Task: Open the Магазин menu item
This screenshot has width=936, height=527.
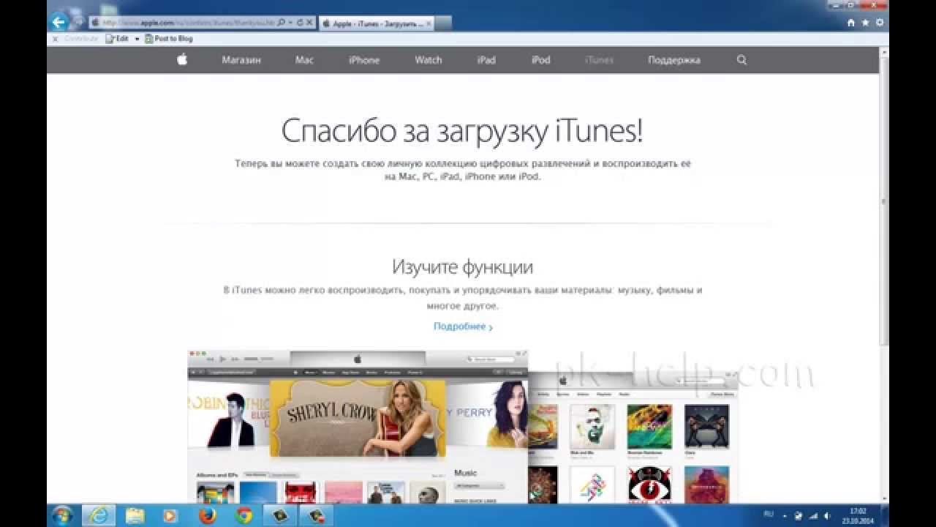Action: [241, 60]
